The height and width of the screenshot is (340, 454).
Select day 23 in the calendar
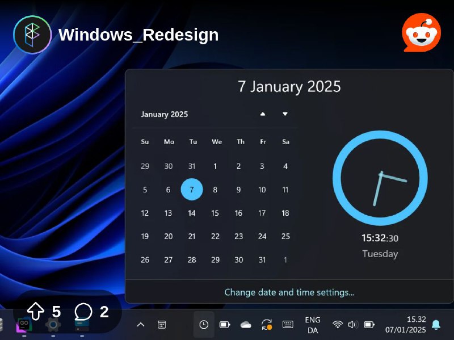pyautogui.click(x=238, y=236)
